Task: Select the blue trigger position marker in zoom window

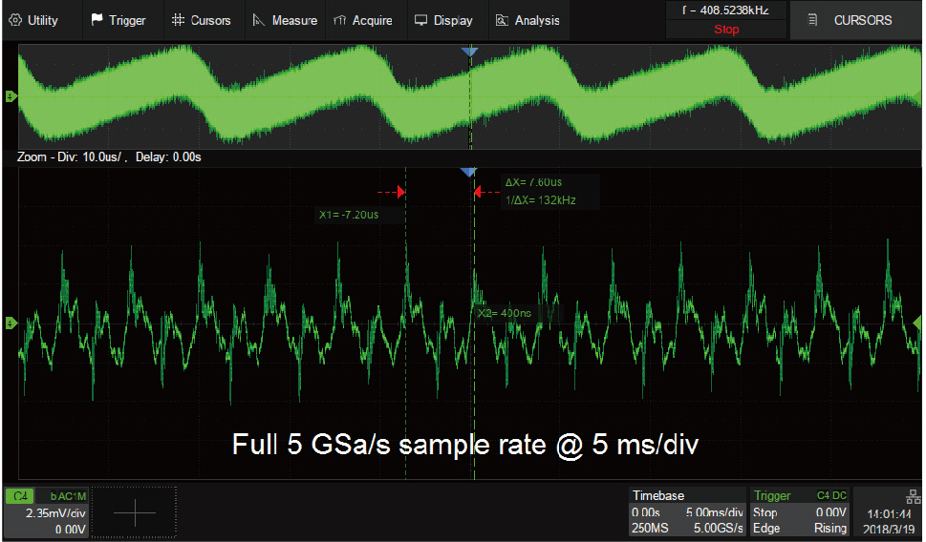Action: [468, 172]
